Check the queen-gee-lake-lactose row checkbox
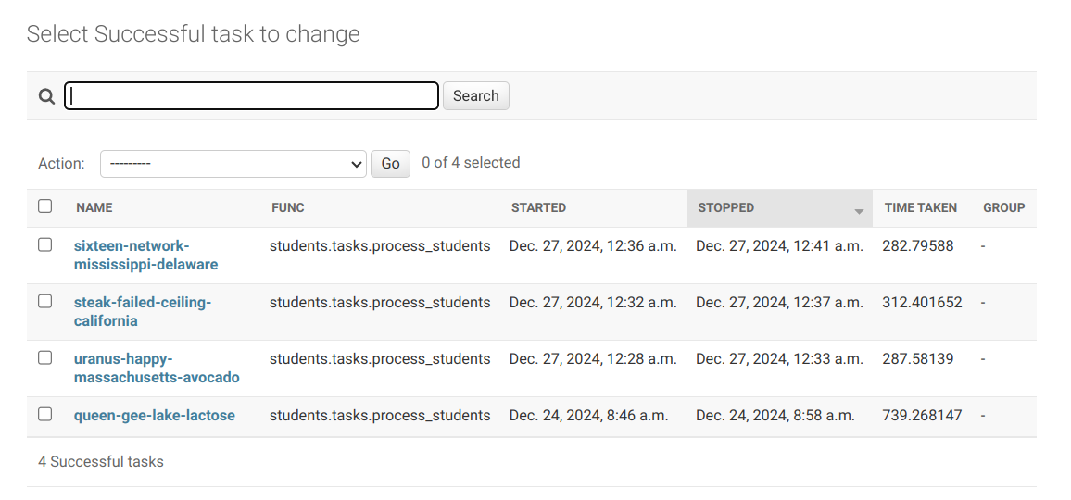 pyautogui.click(x=45, y=414)
